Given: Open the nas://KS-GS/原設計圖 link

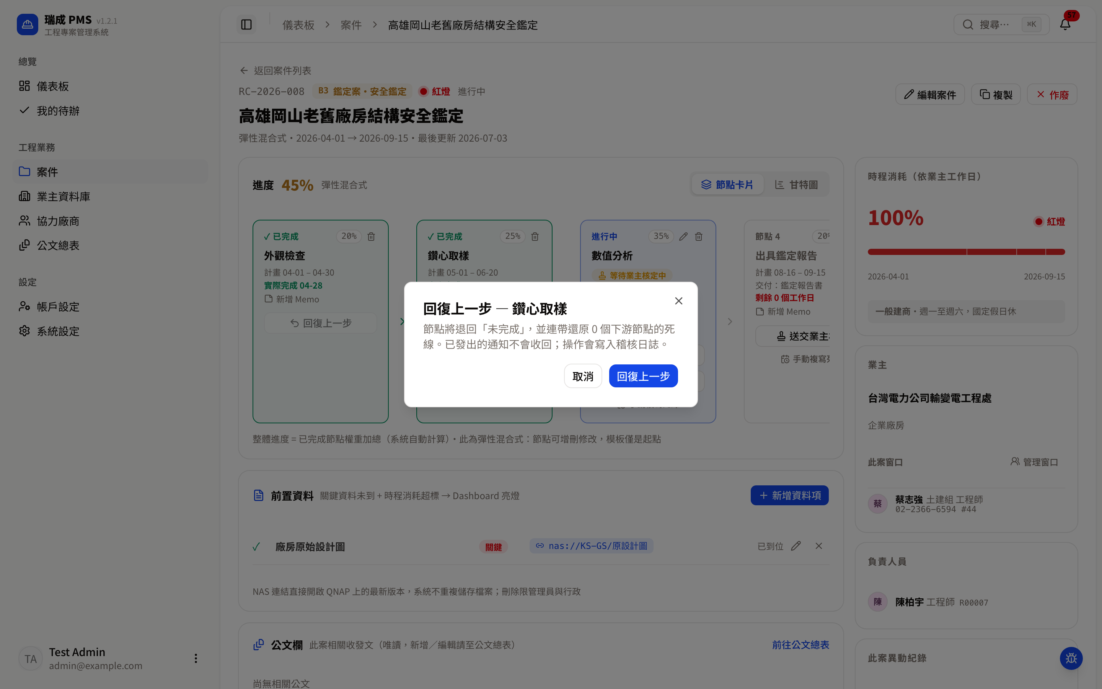Looking at the screenshot, I should (591, 546).
